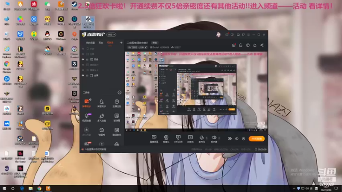342x192 pixels.
Task: Open the 斗鱼直播伴侣使用教程 tutorial link
Action: [x=95, y=149]
